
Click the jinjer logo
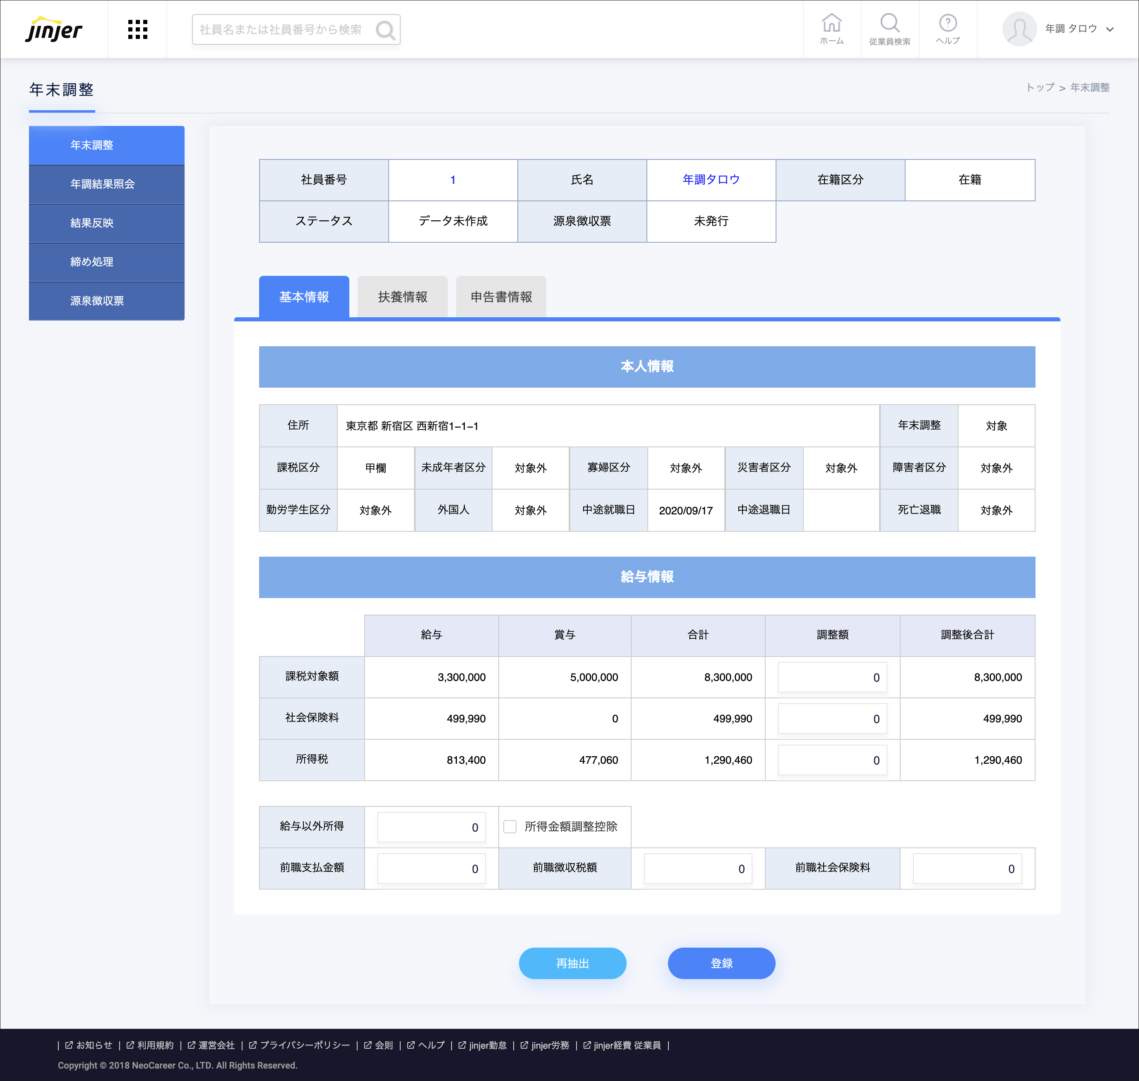point(54,29)
